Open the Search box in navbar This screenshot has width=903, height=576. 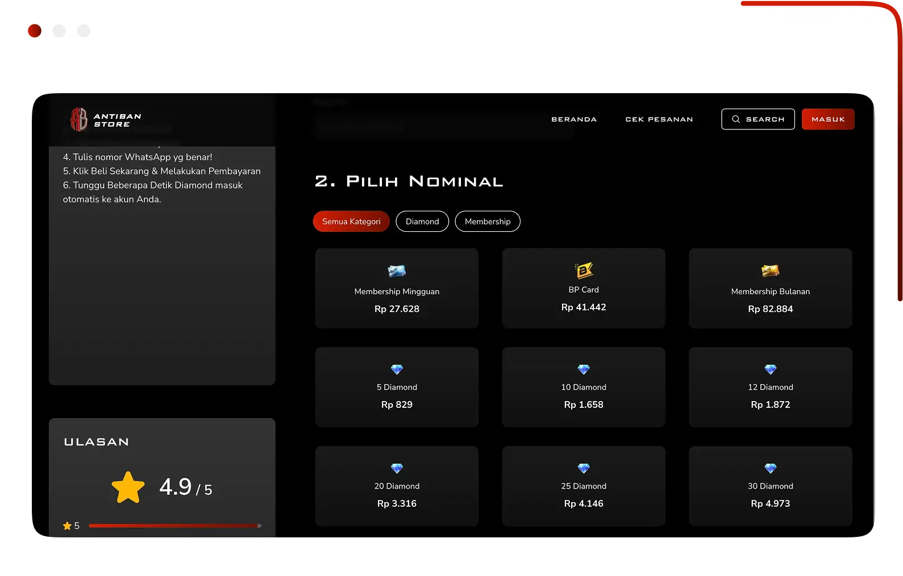[758, 119]
